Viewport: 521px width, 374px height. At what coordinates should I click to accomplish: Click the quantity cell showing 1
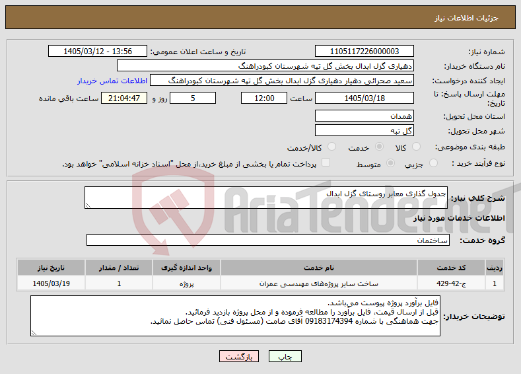pos(119,283)
